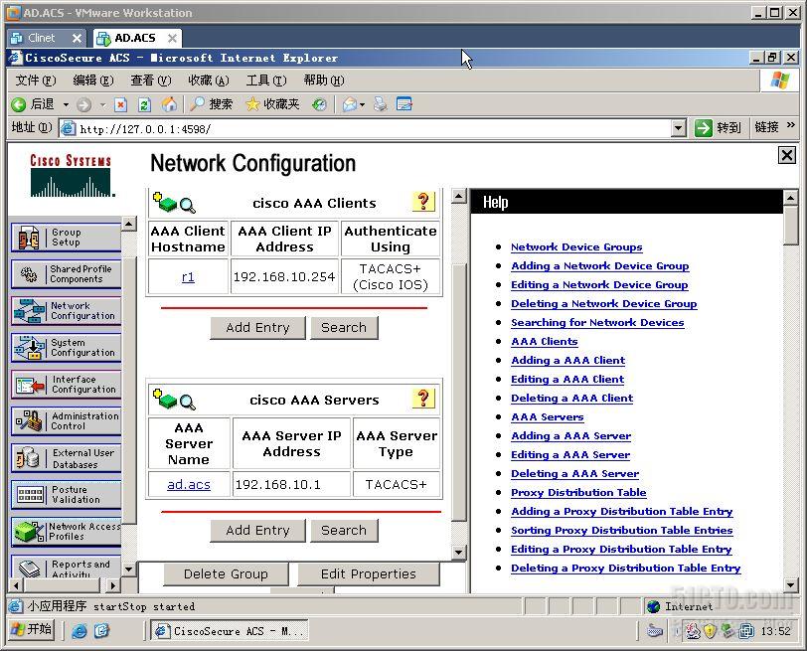Click the Delete Group button
Image resolution: width=807 pixels, height=651 pixels.
tap(226, 573)
